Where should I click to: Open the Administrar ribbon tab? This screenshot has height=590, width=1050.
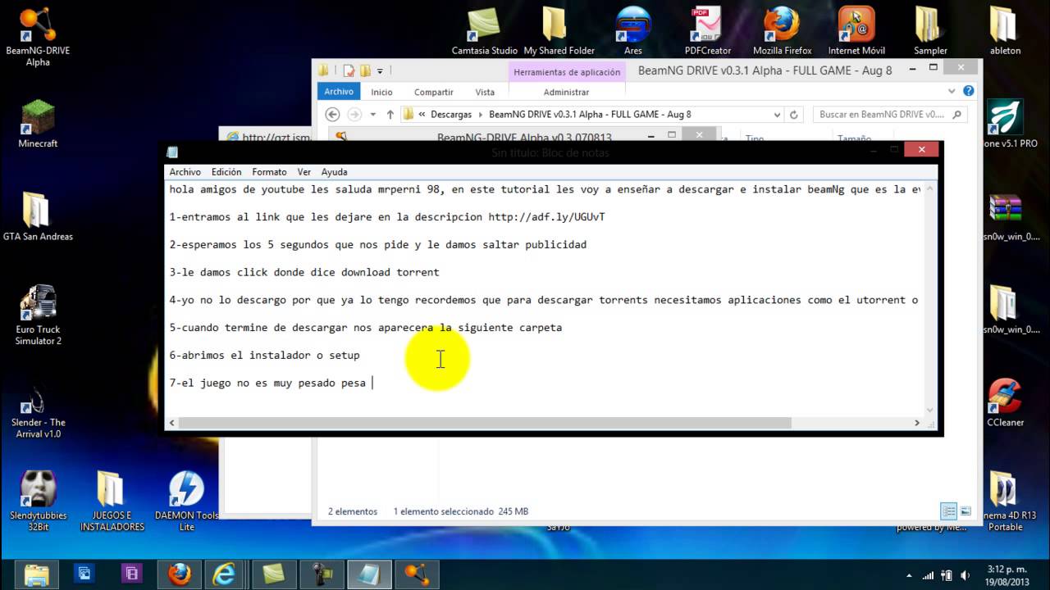566,93
